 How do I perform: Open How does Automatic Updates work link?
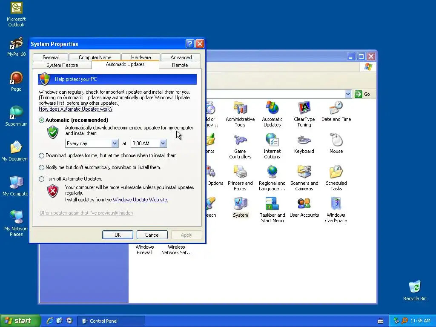[75, 109]
